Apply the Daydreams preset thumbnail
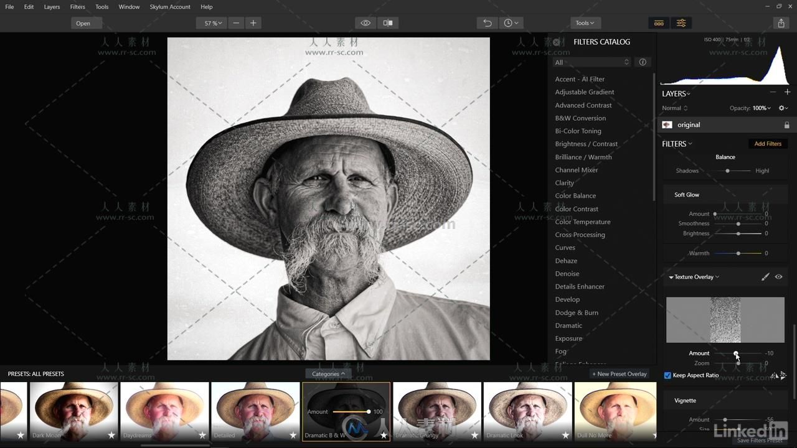Screen dimensions: 797x448 164,411
